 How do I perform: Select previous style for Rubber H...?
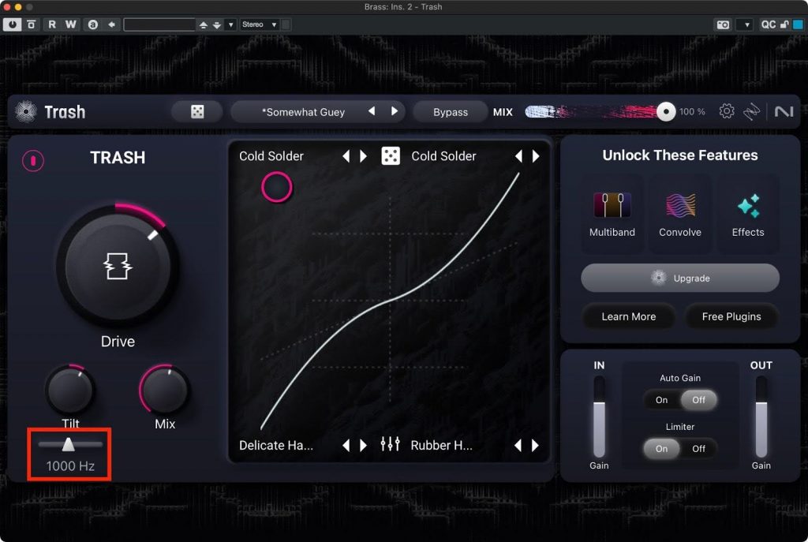518,445
